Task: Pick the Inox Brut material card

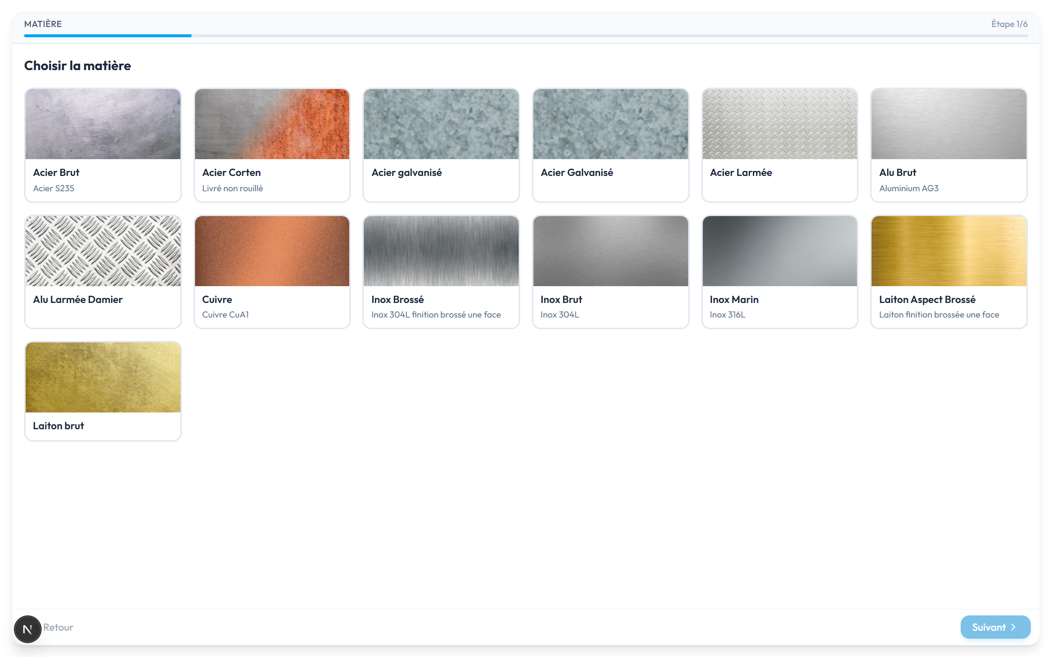Action: 610,272
